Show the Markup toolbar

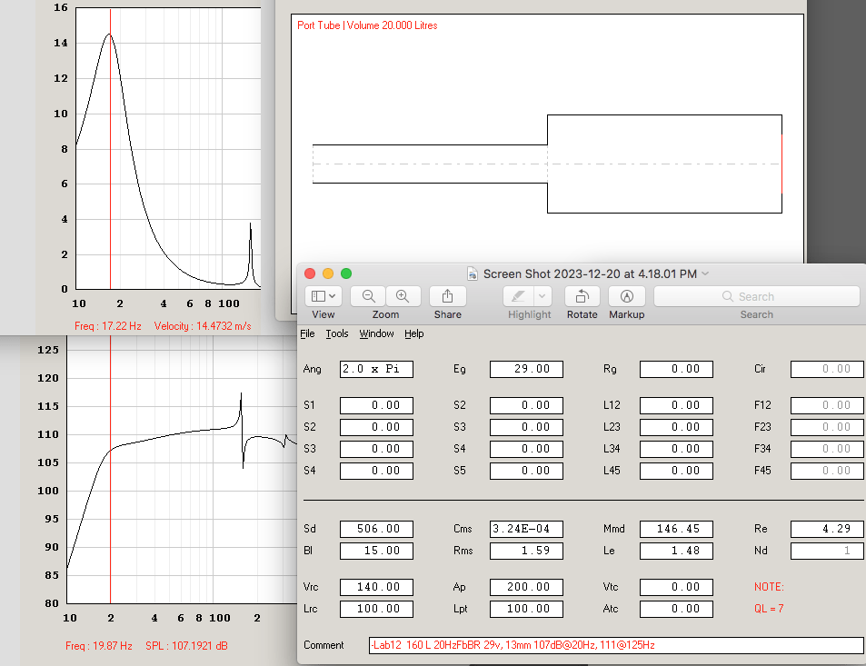[x=627, y=296]
